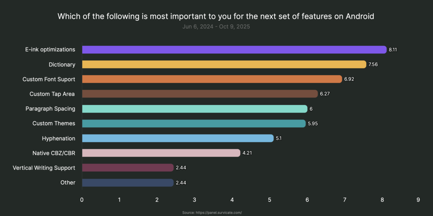This screenshot has height=216, width=433.
Task: Click the pink Native CBZ/CBR bar
Action: 161,153
